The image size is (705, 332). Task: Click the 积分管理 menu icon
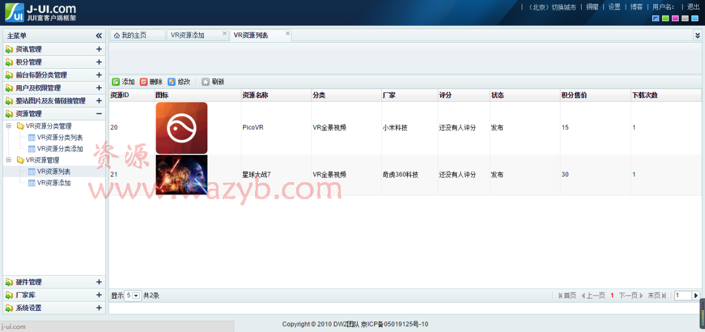(x=9, y=62)
